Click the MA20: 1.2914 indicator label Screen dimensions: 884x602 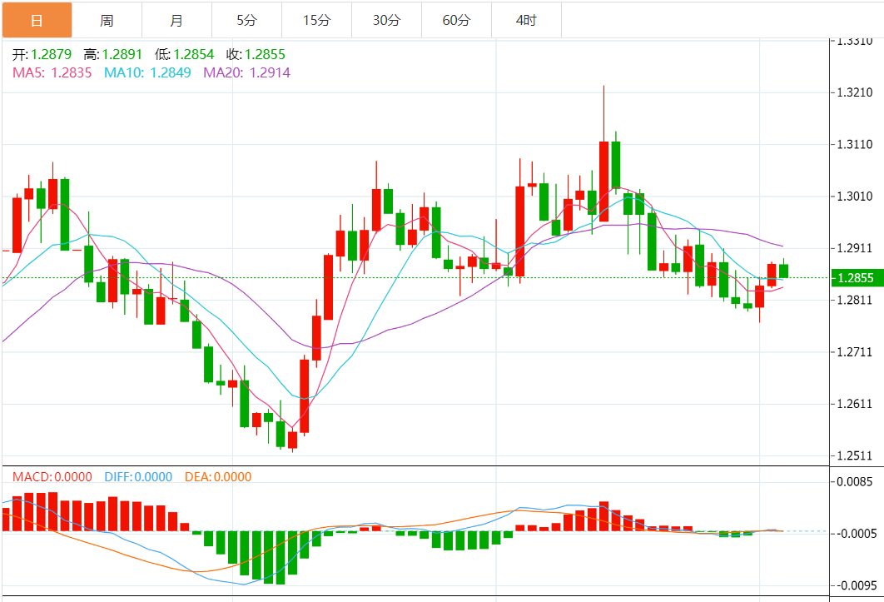(x=247, y=72)
